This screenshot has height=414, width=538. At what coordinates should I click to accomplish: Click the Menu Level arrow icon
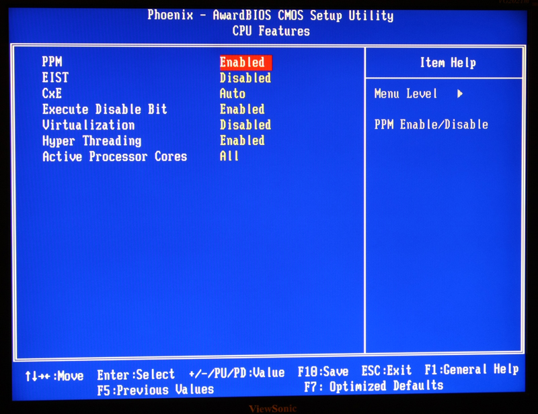pos(460,93)
